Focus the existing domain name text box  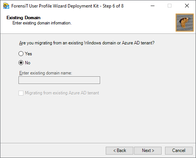click(59, 80)
